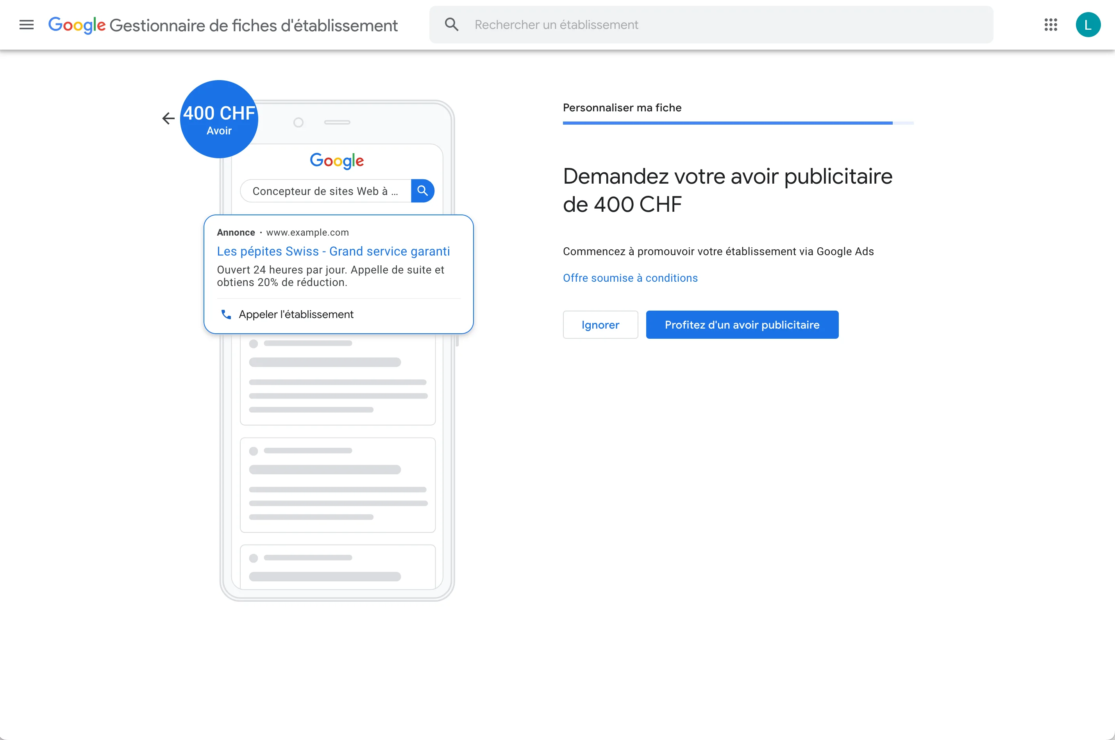Click Gestionnaire de fiches d'établissement title
The width and height of the screenshot is (1115, 740).
(254, 25)
